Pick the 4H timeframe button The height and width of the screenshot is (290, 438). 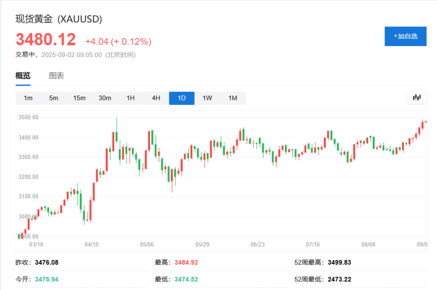pos(156,98)
